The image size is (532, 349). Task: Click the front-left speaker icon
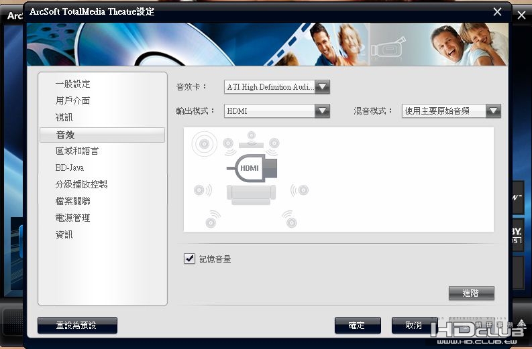point(229,145)
